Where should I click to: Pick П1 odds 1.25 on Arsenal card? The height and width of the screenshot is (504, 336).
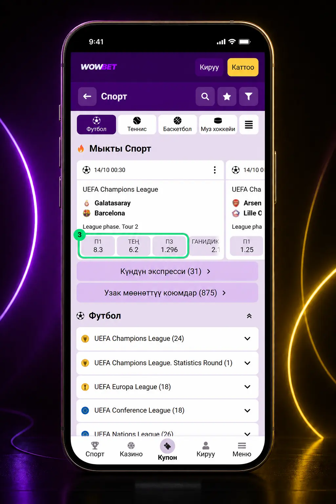pyautogui.click(x=247, y=246)
